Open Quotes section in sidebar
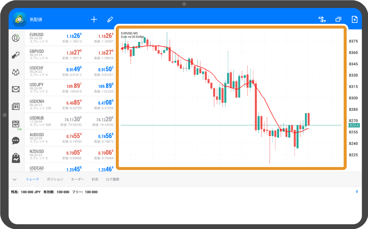Viewport: 368px width, 229px height. pyautogui.click(x=16, y=38)
